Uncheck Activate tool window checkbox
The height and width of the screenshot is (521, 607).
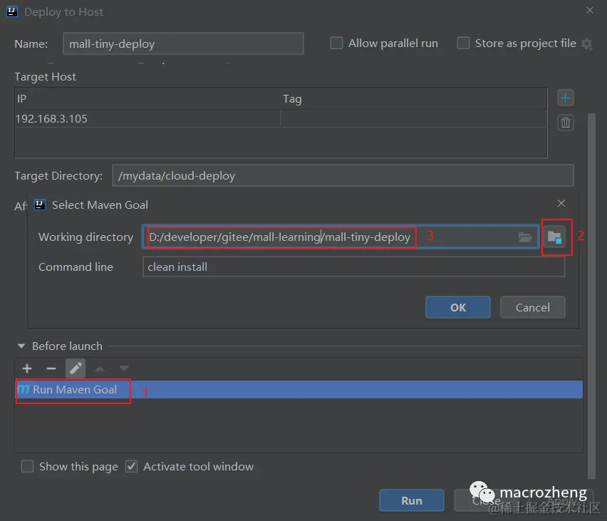click(132, 466)
